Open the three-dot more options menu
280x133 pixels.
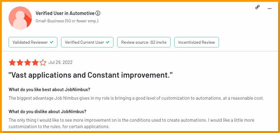tap(270, 8)
